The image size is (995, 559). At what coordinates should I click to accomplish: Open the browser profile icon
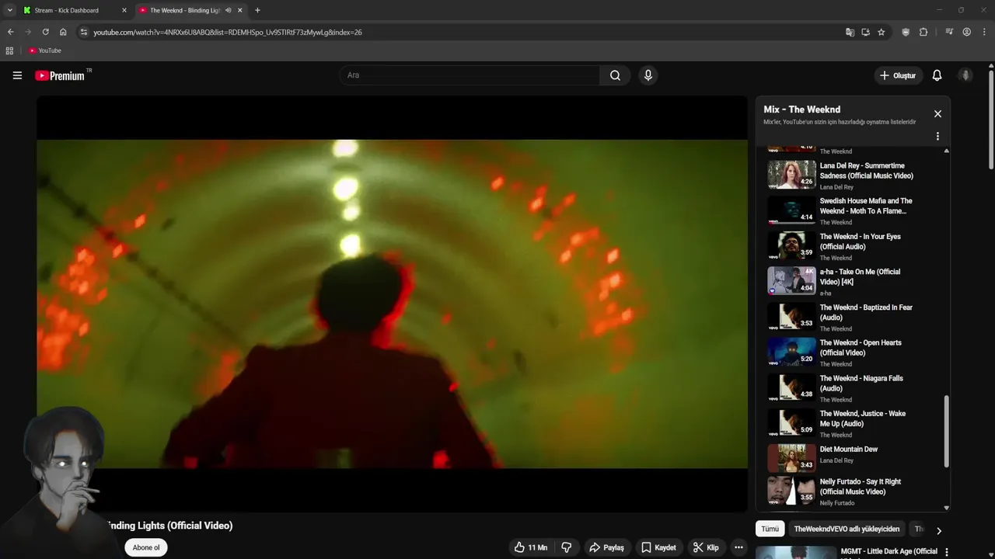pyautogui.click(x=966, y=32)
